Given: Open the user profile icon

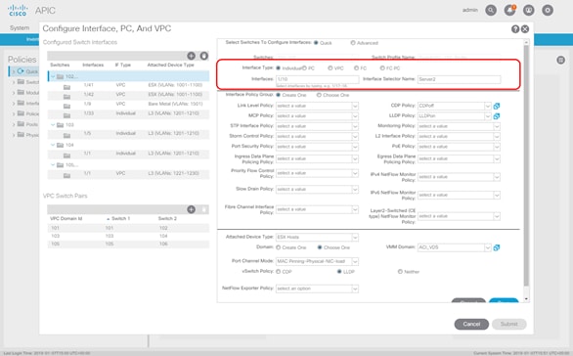Looking at the screenshot, I should coord(529,10).
